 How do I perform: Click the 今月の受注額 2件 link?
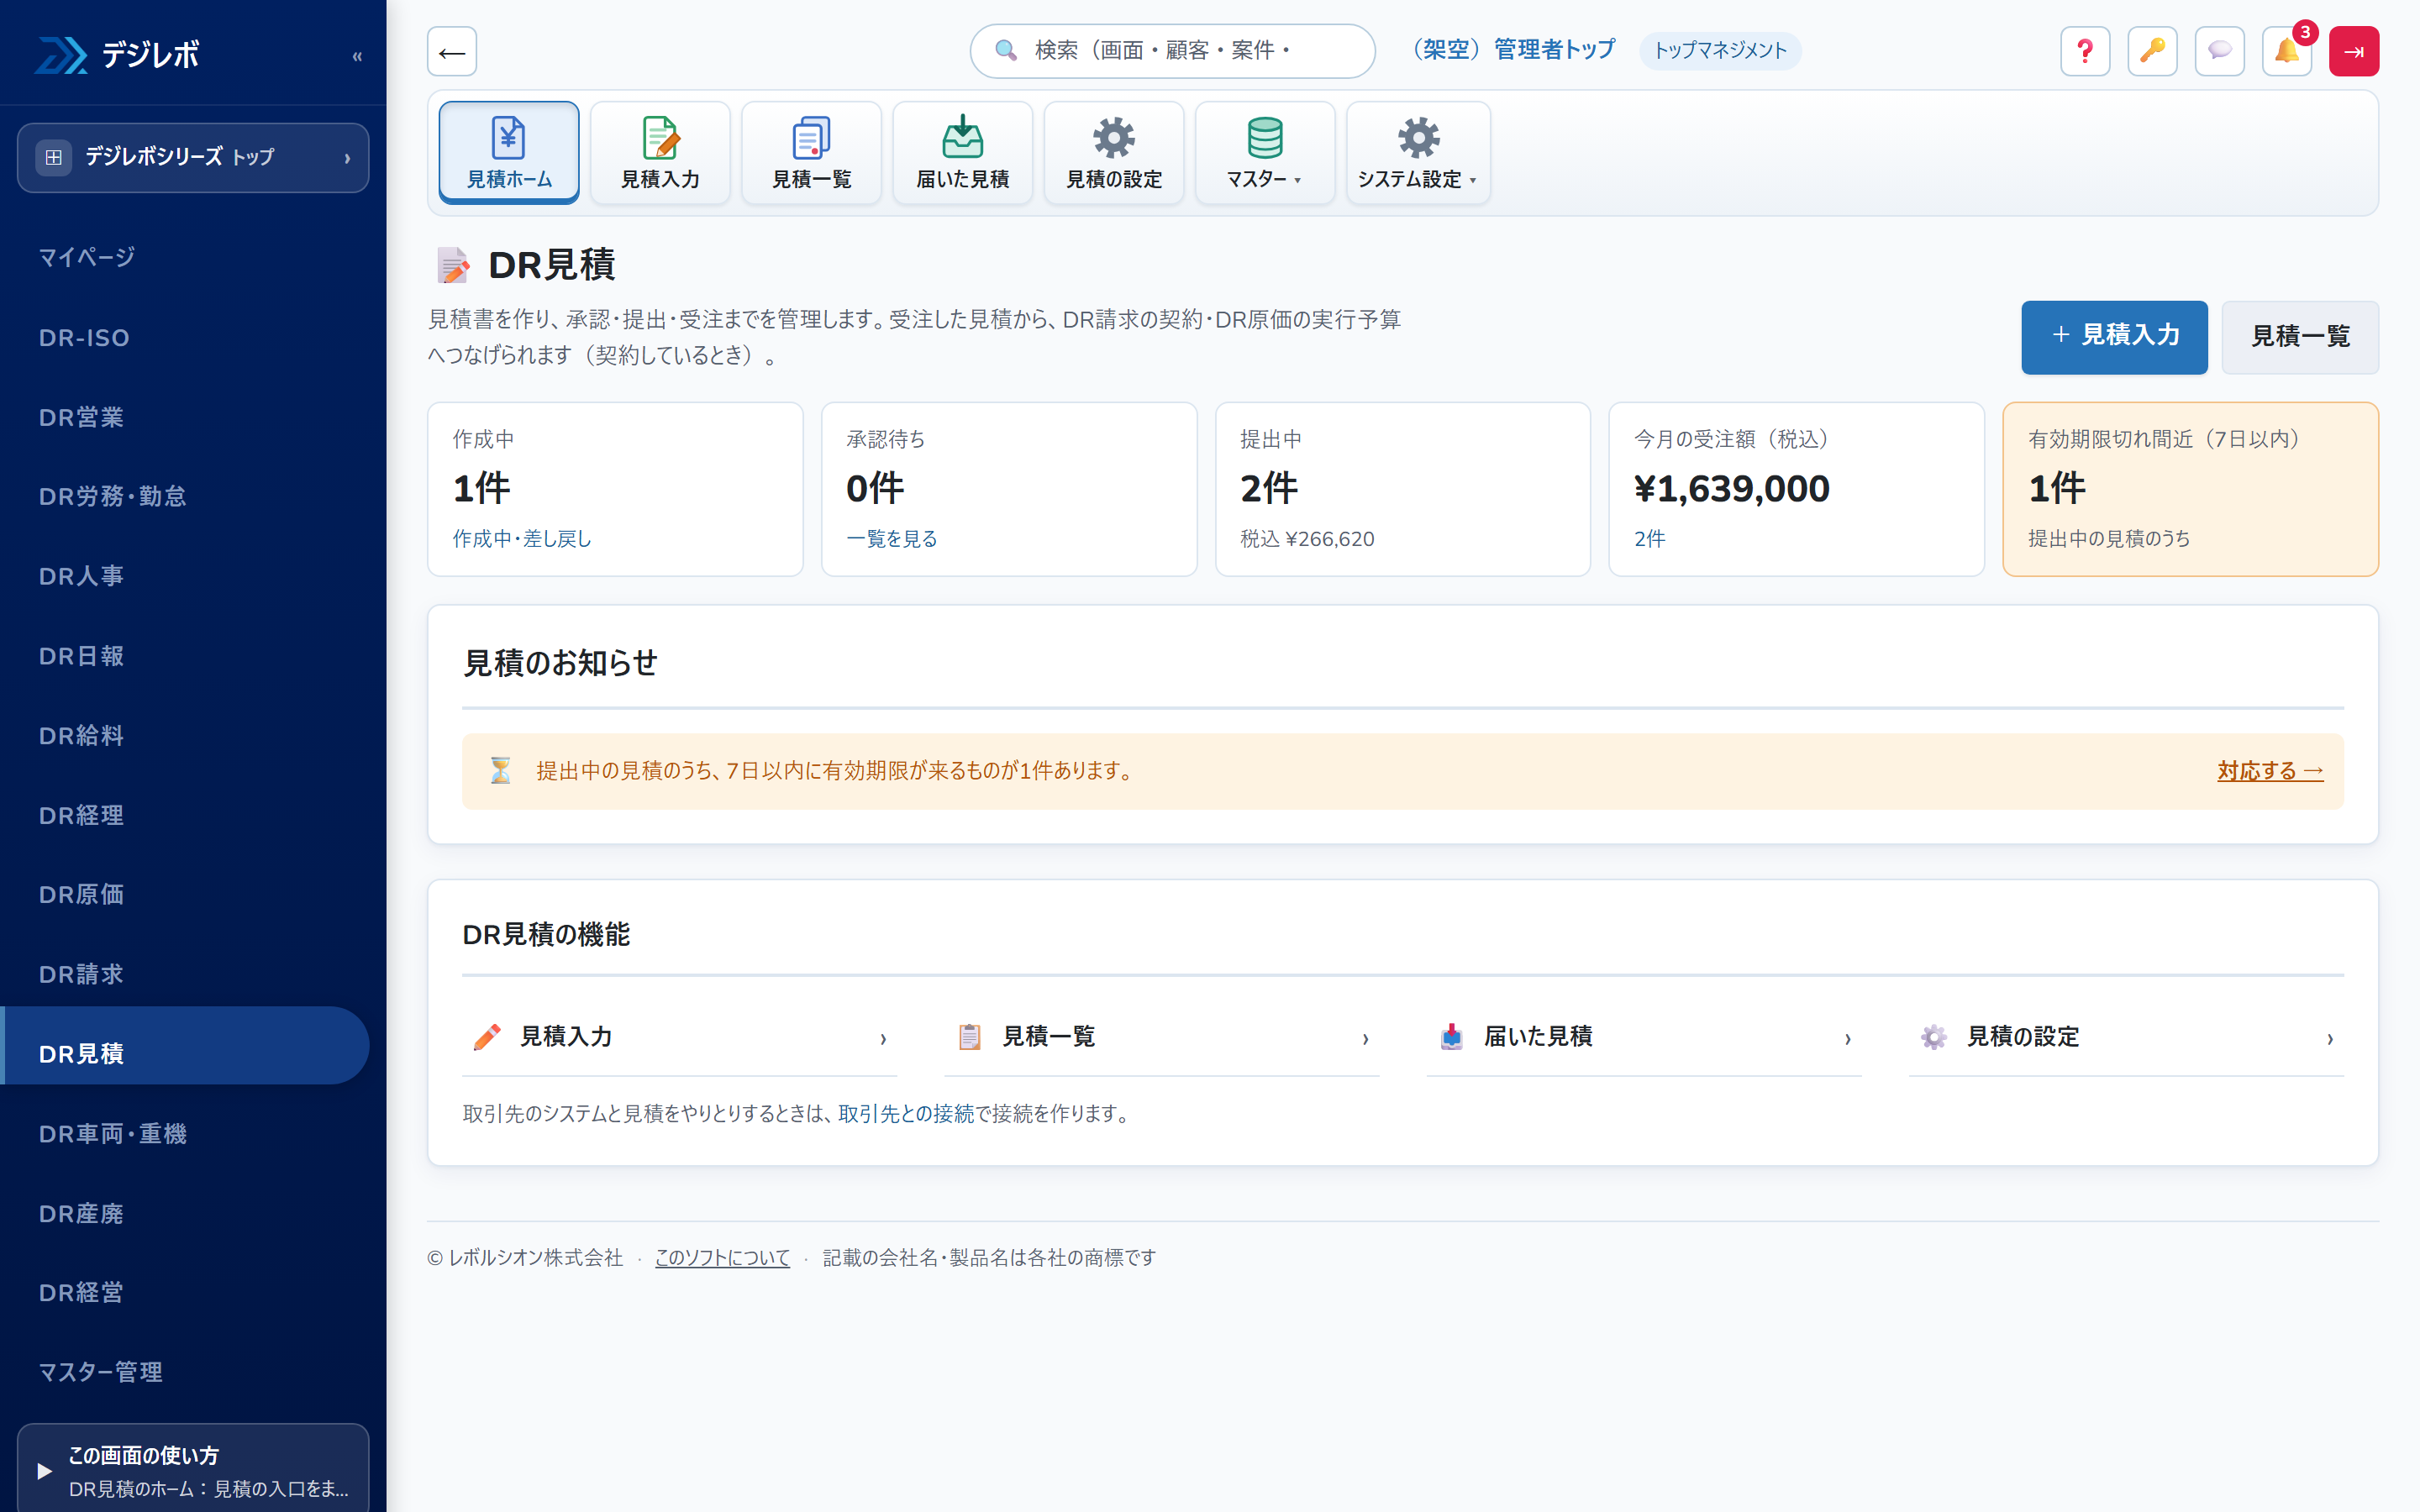pyautogui.click(x=1649, y=539)
